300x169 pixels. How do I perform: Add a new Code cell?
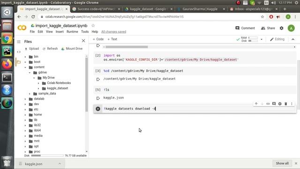coord(98,39)
